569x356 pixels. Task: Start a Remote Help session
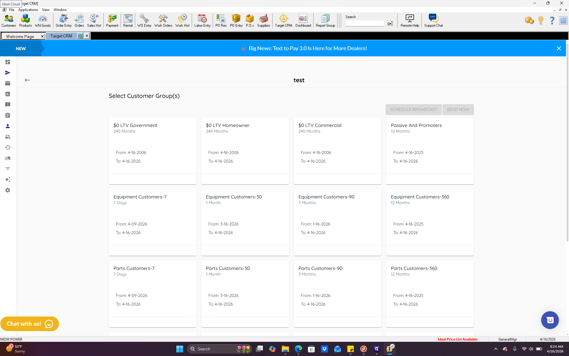410,21
